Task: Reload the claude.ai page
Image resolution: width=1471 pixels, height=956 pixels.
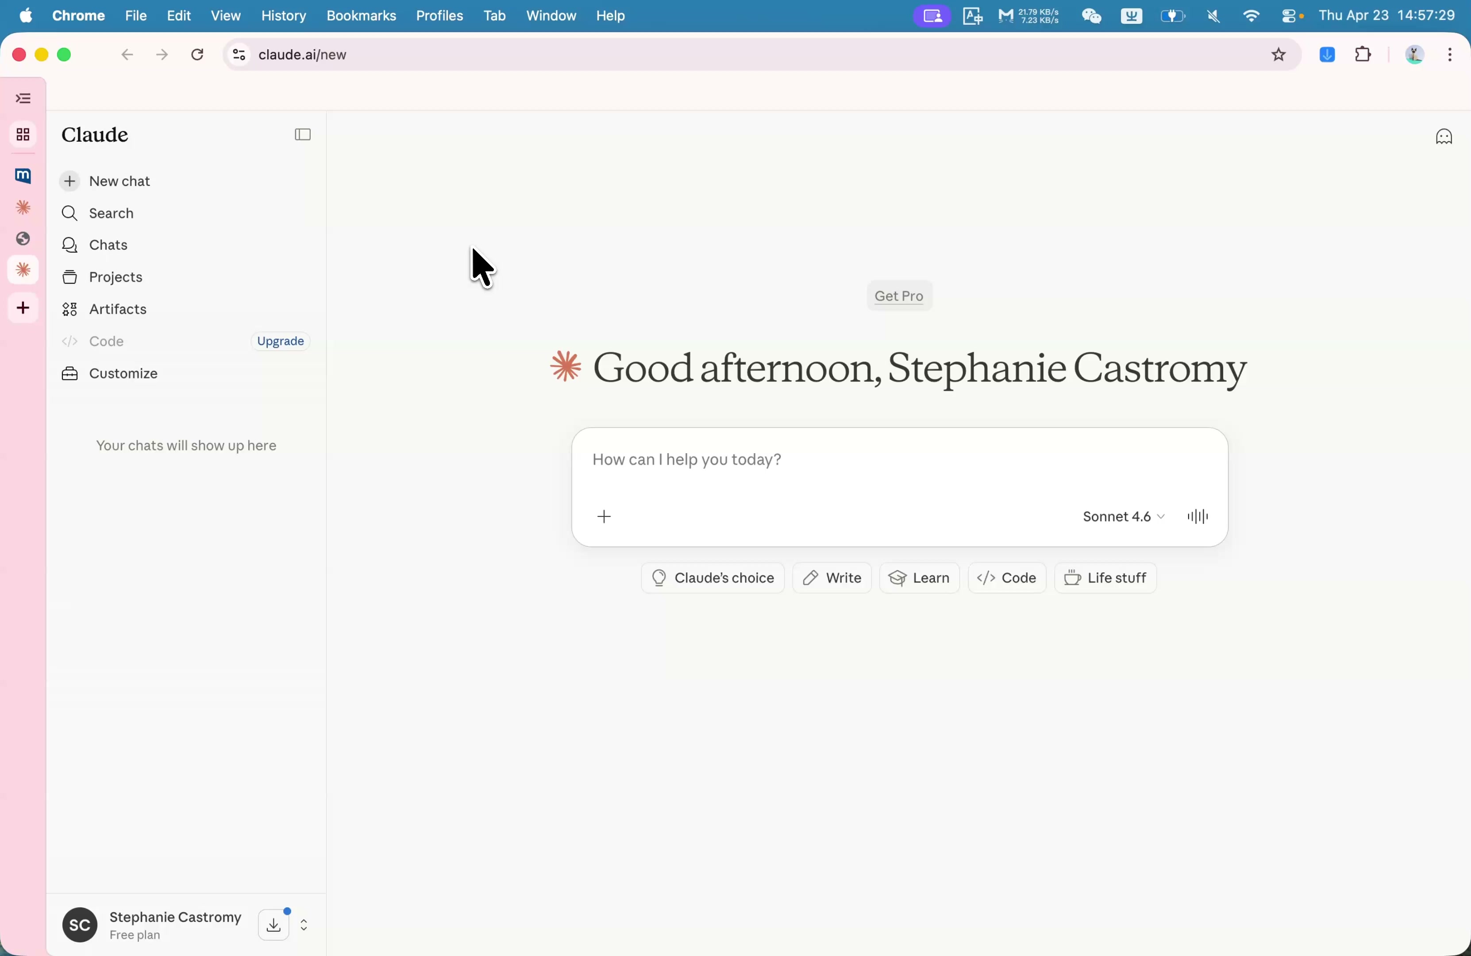Action: tap(198, 55)
